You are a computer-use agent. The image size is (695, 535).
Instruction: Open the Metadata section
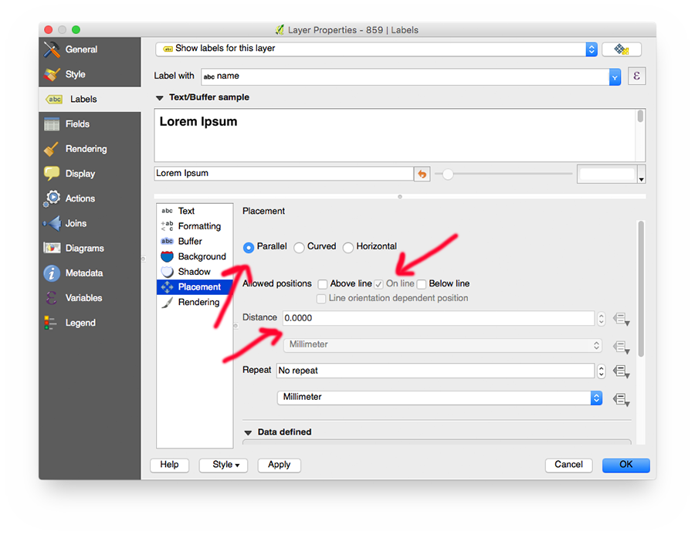point(90,273)
